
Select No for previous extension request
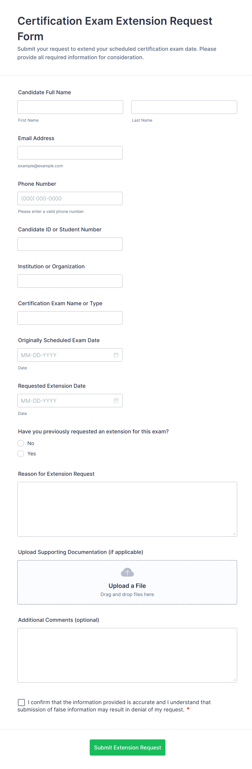pyautogui.click(x=21, y=443)
